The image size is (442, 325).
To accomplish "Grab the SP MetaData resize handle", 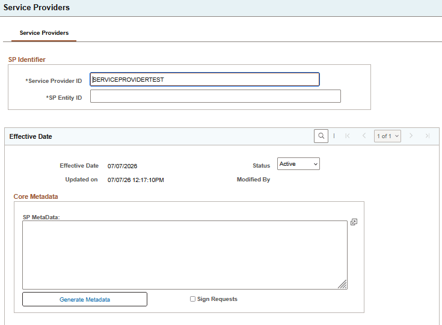I will point(343,285).
